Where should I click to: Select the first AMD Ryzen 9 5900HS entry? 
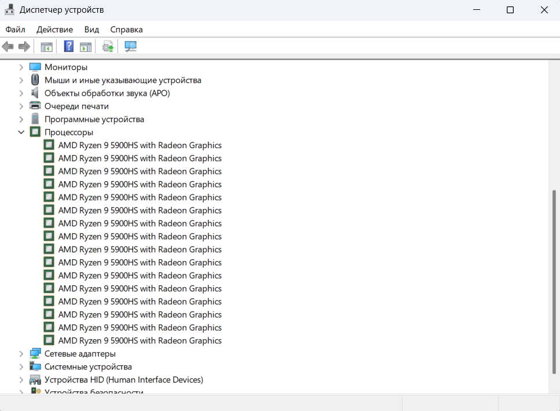point(140,145)
